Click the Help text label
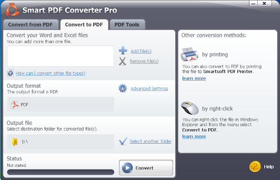280x180 pixels. click(x=269, y=166)
